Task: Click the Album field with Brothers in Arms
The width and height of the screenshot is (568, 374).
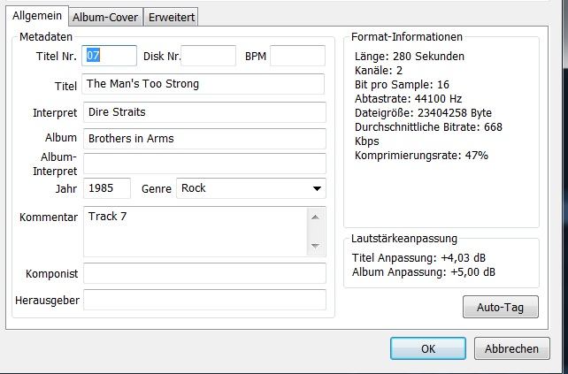Action: 204,139
